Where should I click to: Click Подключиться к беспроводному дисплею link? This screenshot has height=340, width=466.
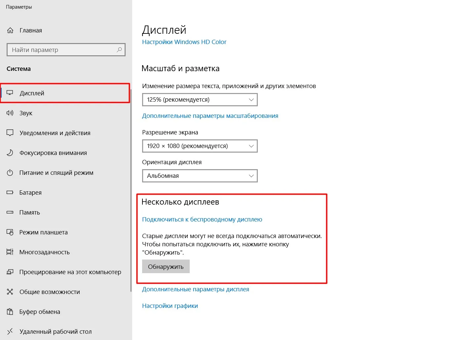[202, 219]
